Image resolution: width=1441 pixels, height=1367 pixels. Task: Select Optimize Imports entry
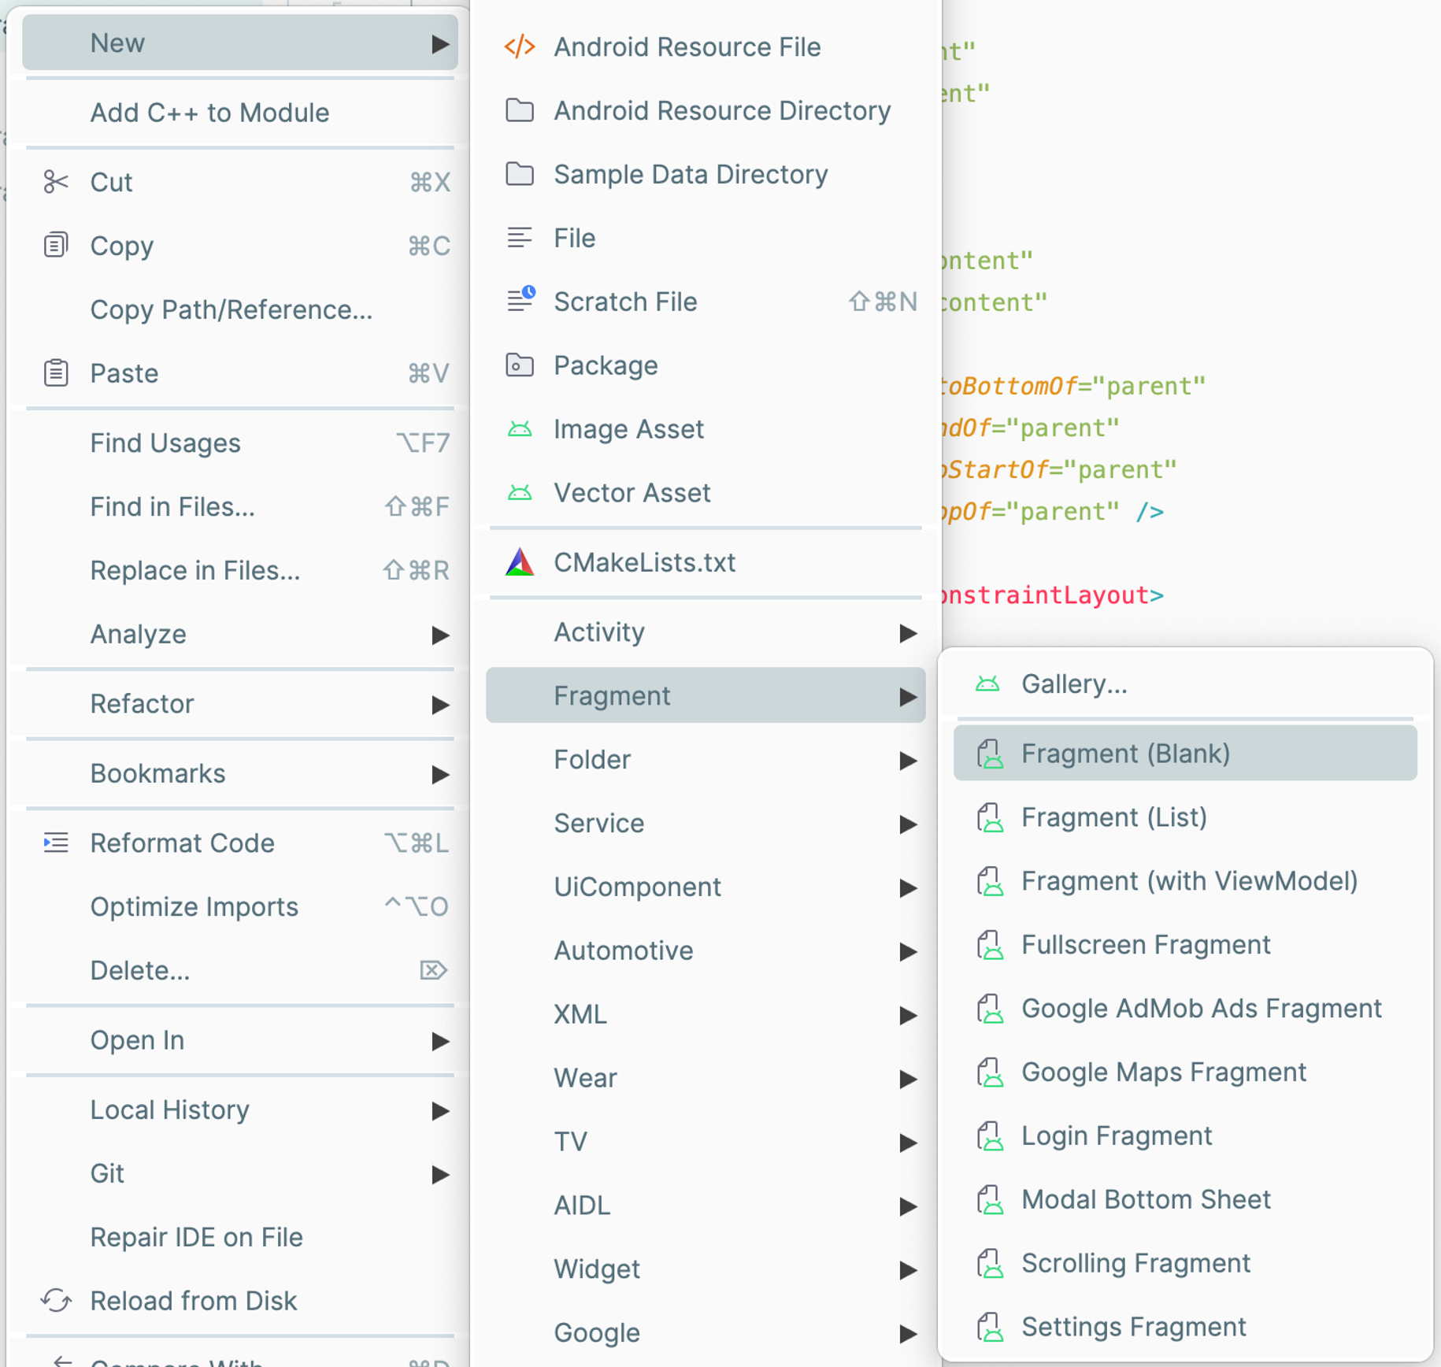coord(239,906)
